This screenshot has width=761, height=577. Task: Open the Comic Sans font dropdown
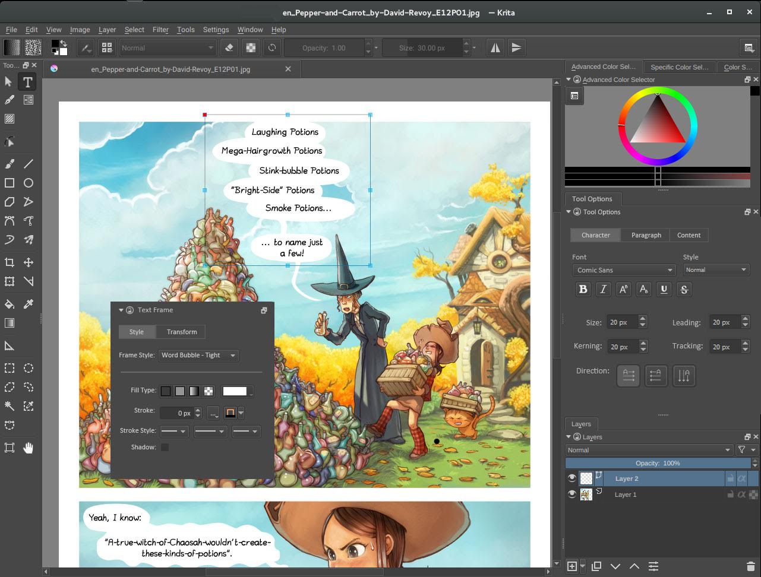pos(623,270)
